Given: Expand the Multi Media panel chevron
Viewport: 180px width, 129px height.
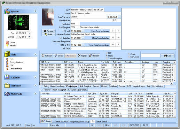Looking at the screenshot, I should [x=36, y=94].
